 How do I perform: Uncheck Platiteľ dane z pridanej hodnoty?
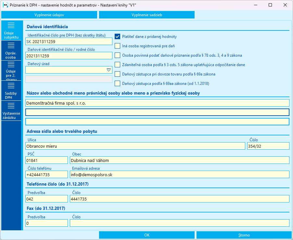coord(117,37)
